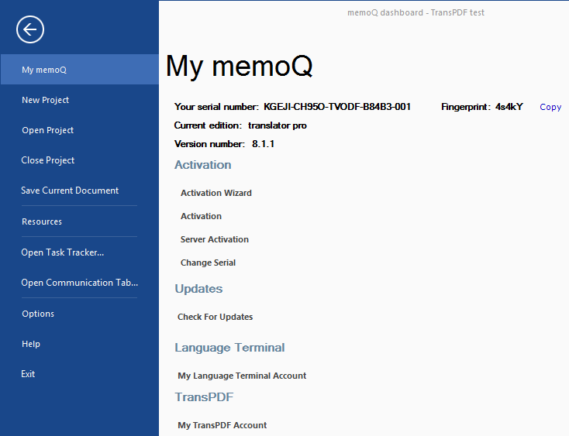Viewport: 569px width, 436px height.
Task: Click the back arrow circle icon
Action: (30, 29)
